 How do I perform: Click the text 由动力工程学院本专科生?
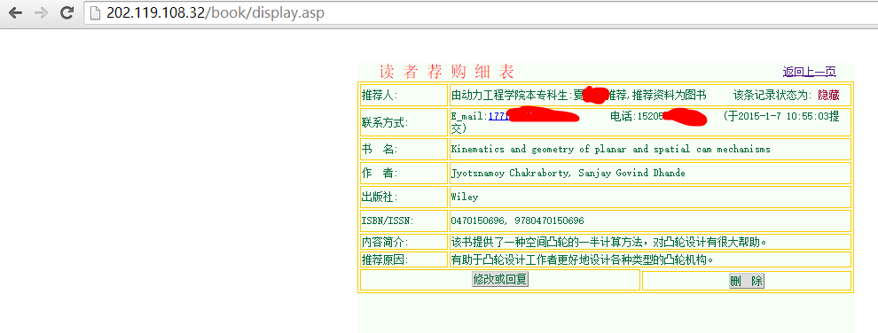510,95
